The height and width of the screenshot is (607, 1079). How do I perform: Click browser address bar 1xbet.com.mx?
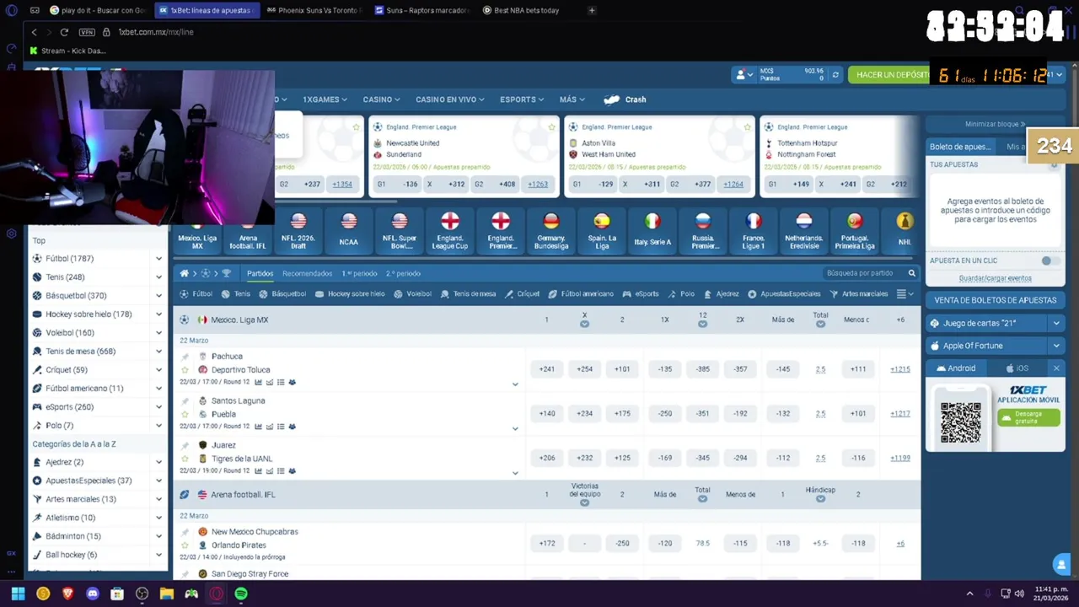156,32
